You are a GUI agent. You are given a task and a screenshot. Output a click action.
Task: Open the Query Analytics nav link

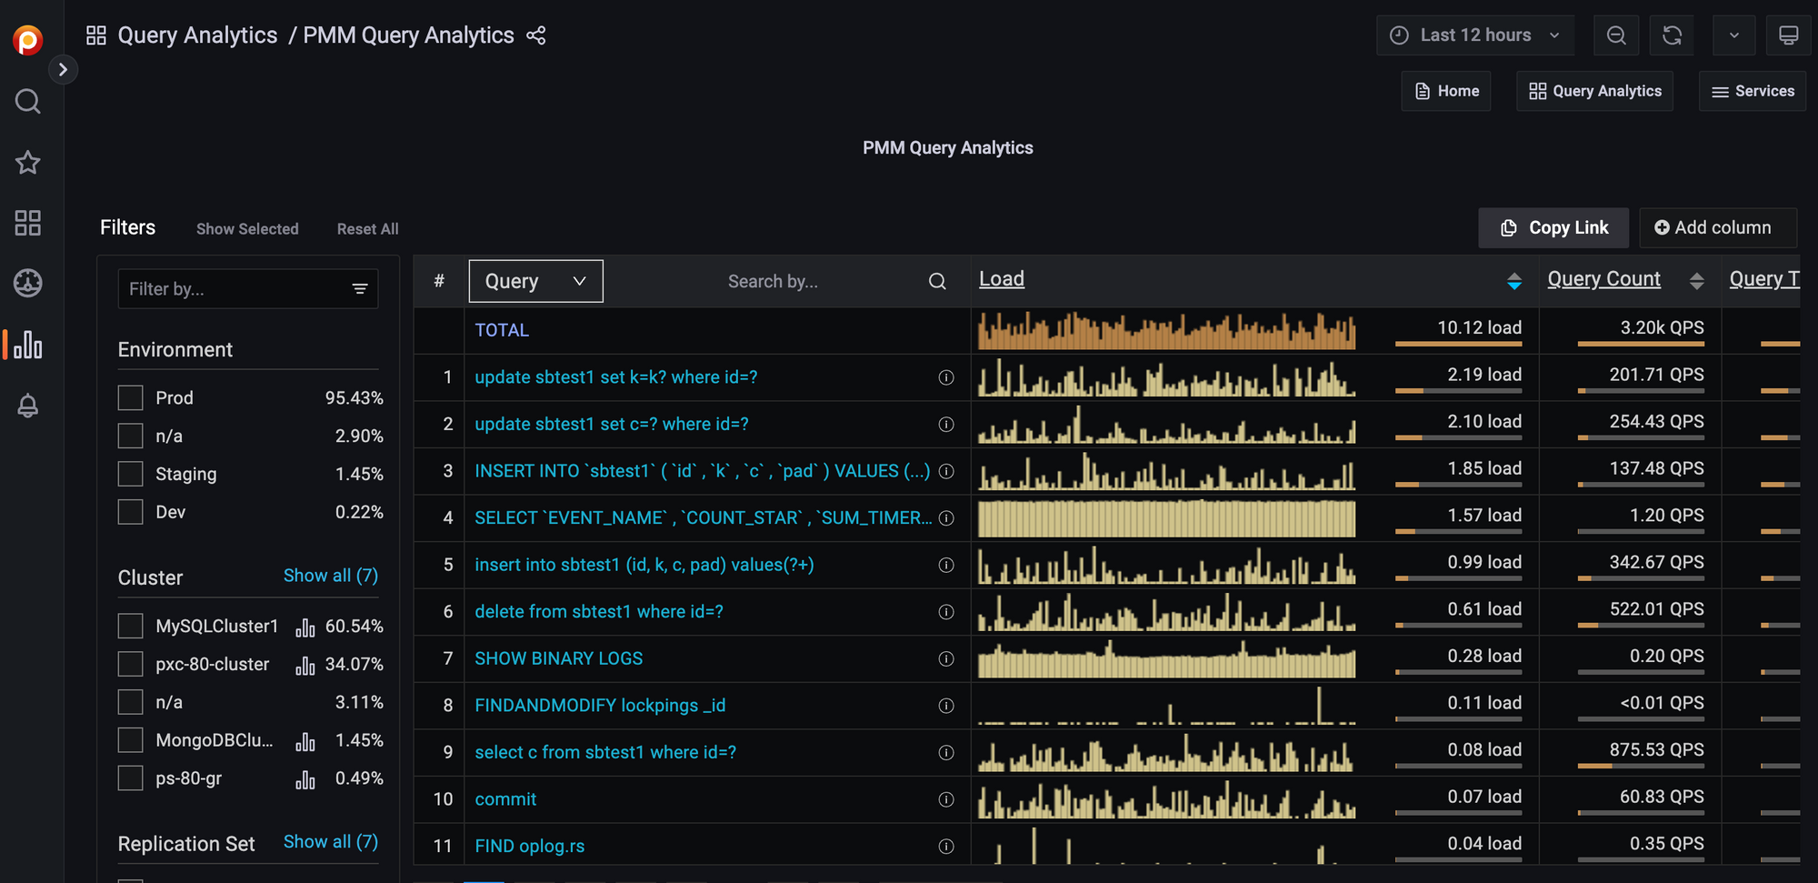(x=1594, y=91)
